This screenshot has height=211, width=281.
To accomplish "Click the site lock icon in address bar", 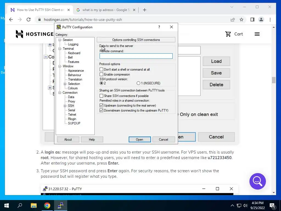I will pos(40,20).
